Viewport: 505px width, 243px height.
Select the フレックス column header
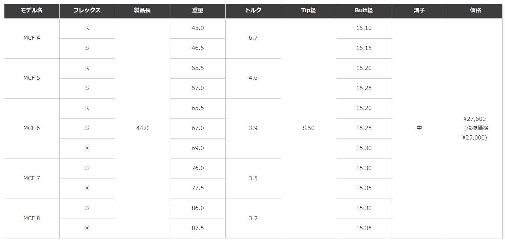pyautogui.click(x=87, y=11)
